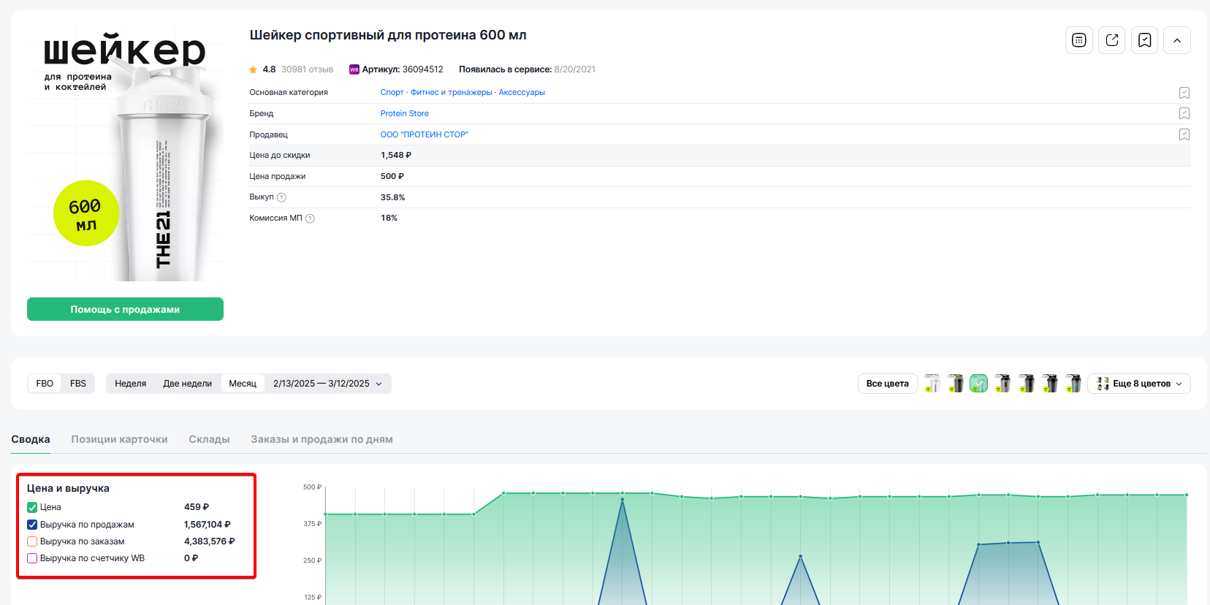Screen dimensions: 1210x605
Task: Click the rating star icon
Action: pos(253,70)
